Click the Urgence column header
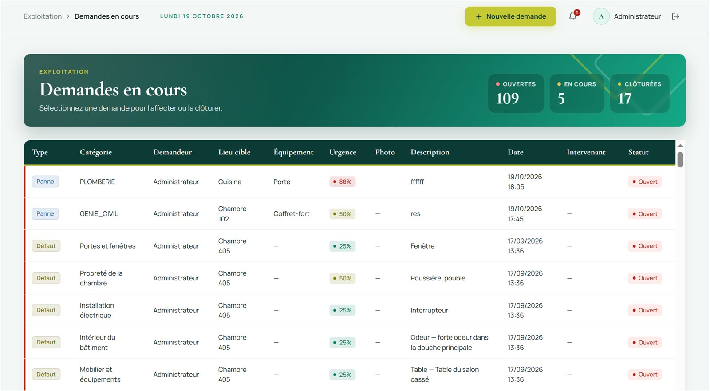This screenshot has height=391, width=710. pyautogui.click(x=343, y=152)
